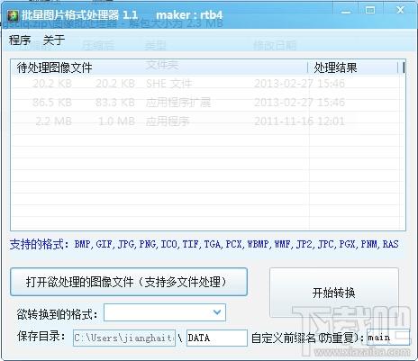
Task: Close the 批量图片格式处理器 window
Action: pyautogui.click(x=400, y=11)
